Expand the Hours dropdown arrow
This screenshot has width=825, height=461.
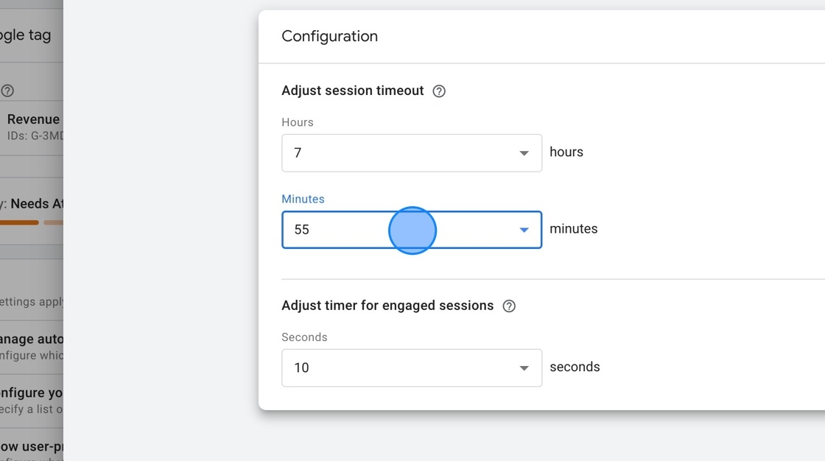click(524, 152)
